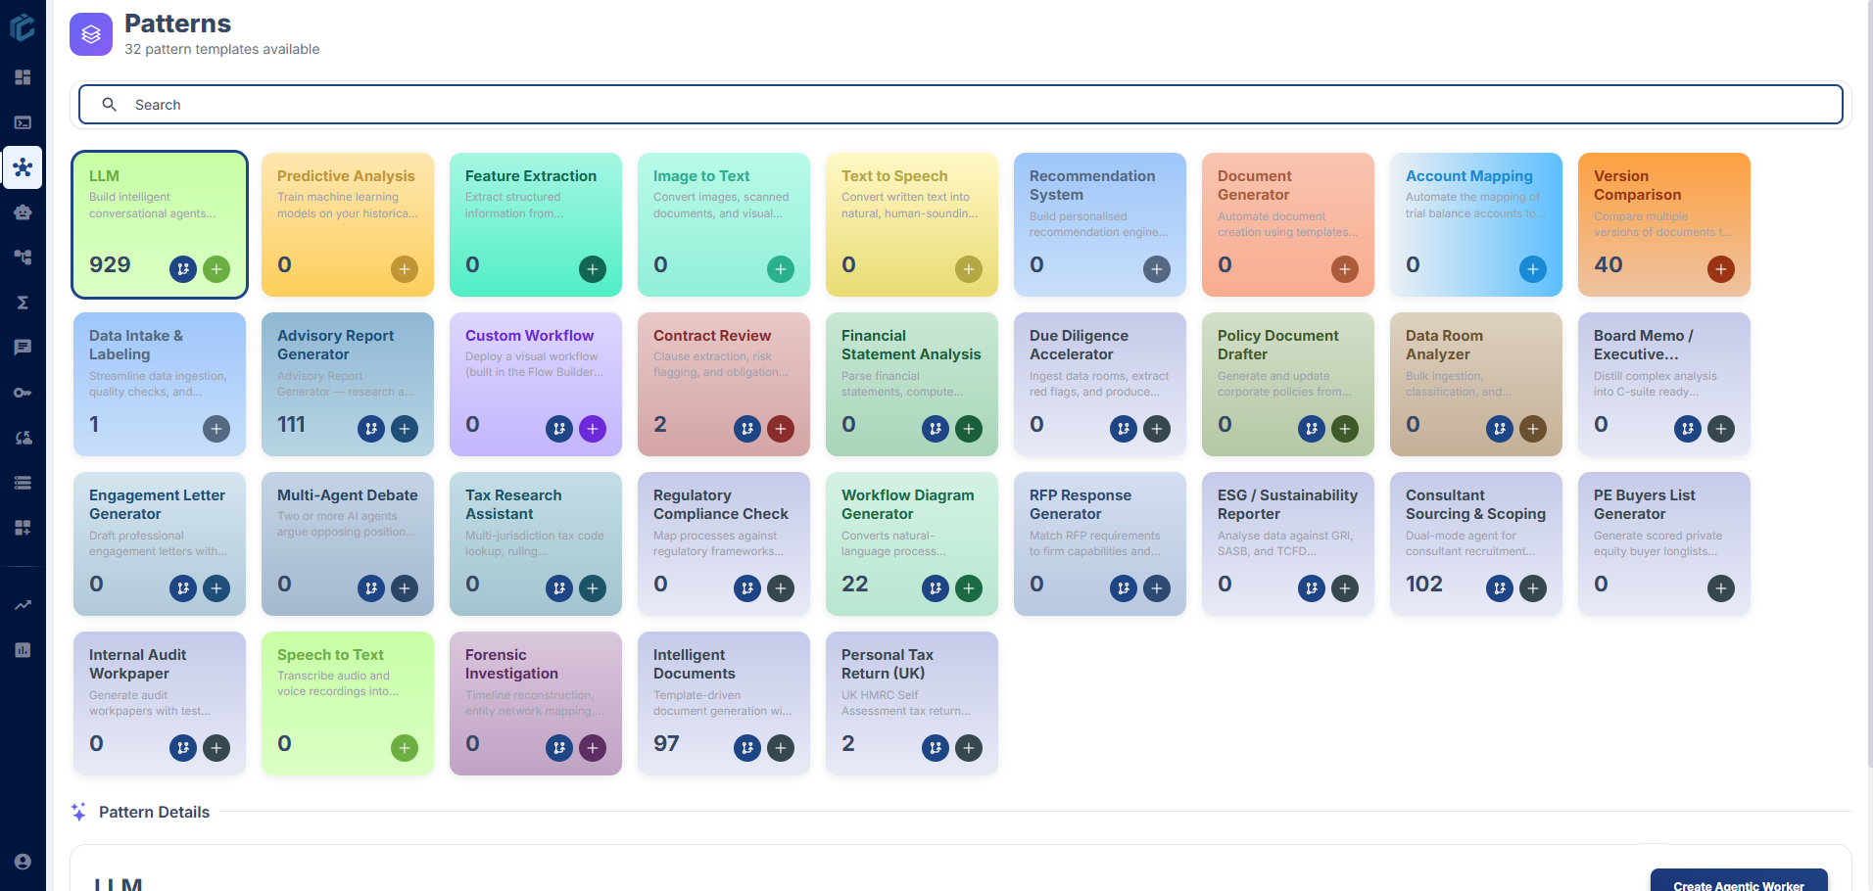
Task: Click the count "929" on the LLM card
Action: 110,264
